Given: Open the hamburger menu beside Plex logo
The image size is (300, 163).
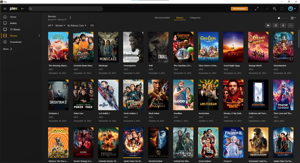Looking at the screenshot, I should 5,9.
